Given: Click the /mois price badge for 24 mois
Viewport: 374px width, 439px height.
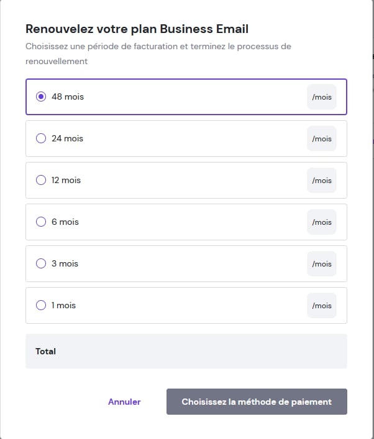Looking at the screenshot, I should 322,139.
